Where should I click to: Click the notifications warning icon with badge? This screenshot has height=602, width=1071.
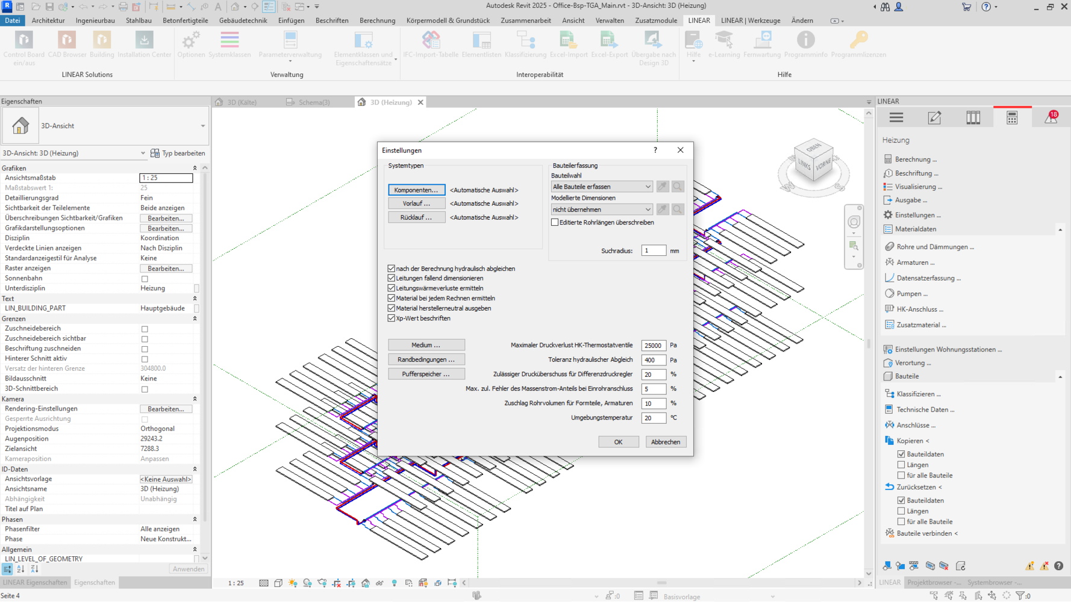[1051, 117]
